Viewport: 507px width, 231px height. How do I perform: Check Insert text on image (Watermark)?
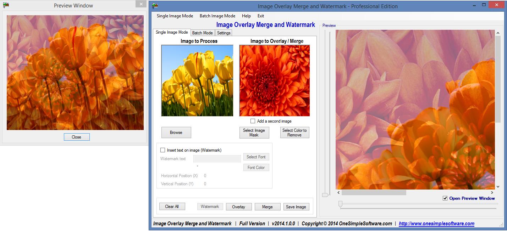163,150
